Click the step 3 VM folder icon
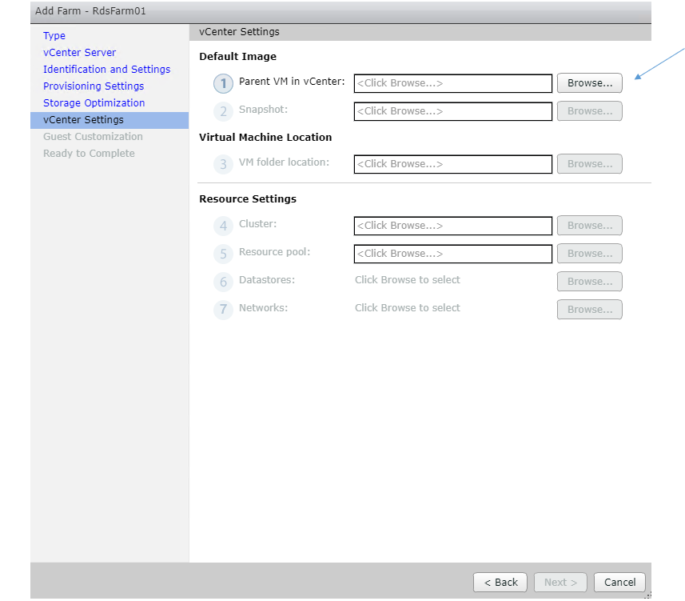Image resolution: width=685 pixels, height=601 pixels. point(223,164)
